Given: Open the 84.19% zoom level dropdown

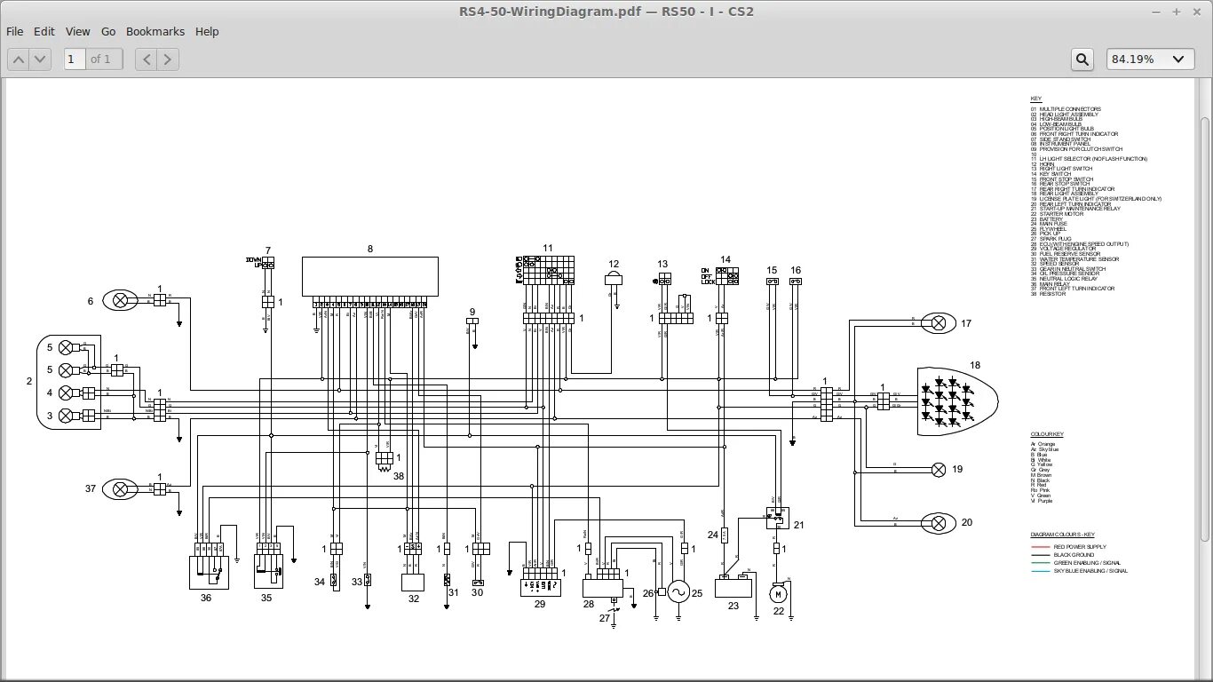Looking at the screenshot, I should click(1149, 59).
